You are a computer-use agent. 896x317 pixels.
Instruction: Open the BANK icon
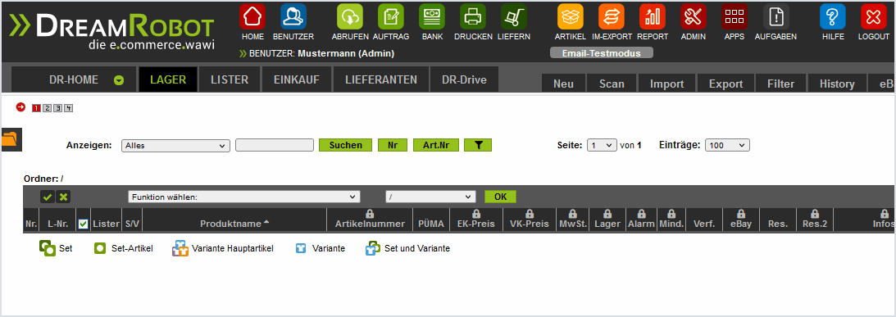[x=432, y=17]
